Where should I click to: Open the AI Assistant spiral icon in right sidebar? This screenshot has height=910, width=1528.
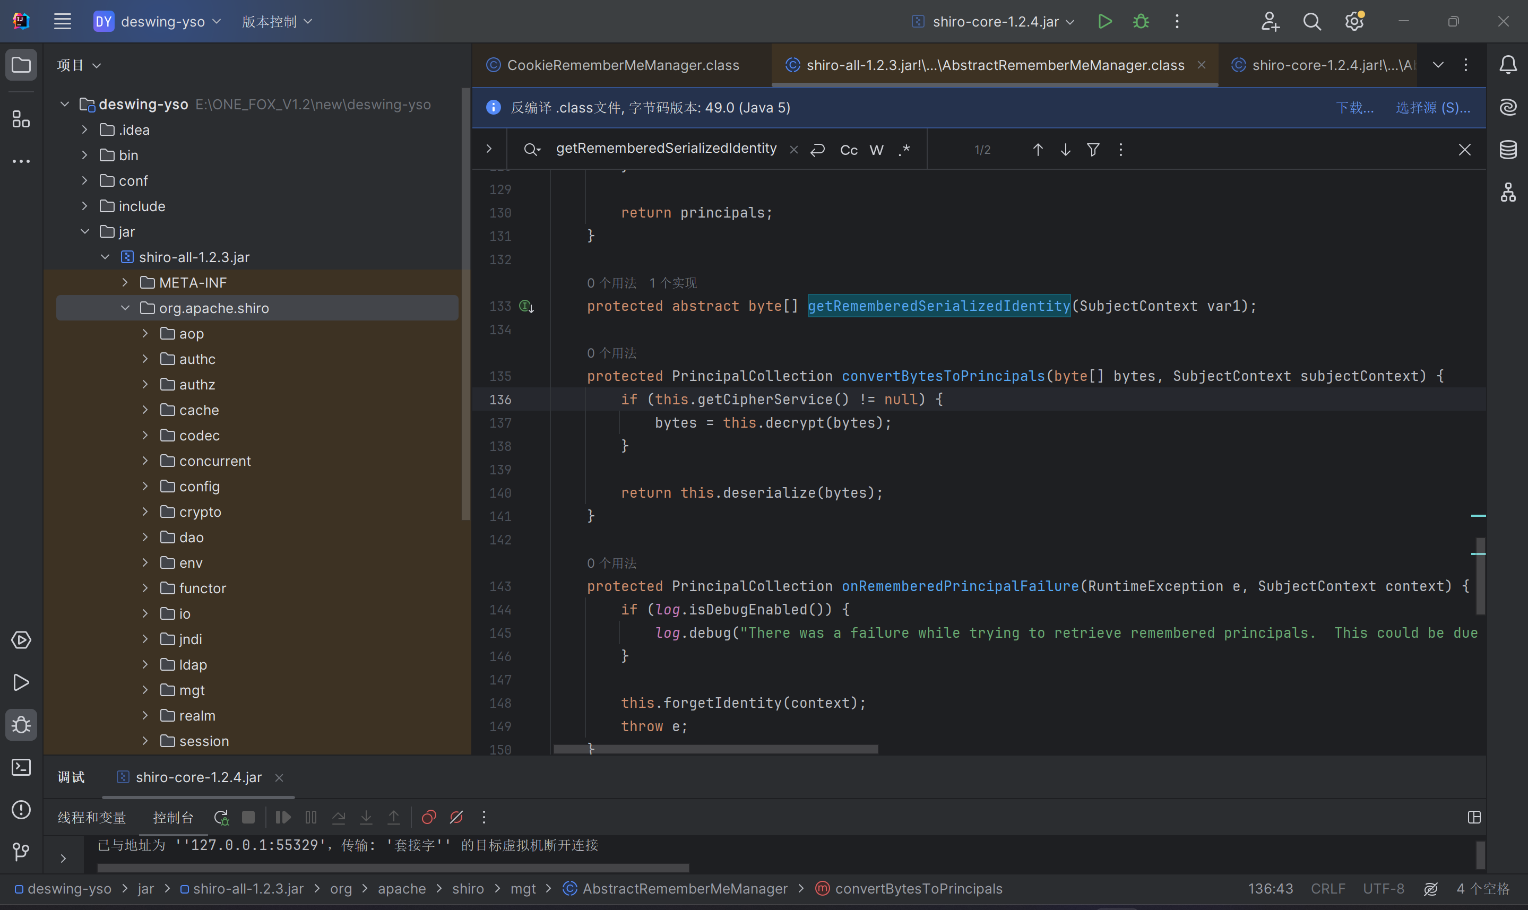click(x=1508, y=107)
